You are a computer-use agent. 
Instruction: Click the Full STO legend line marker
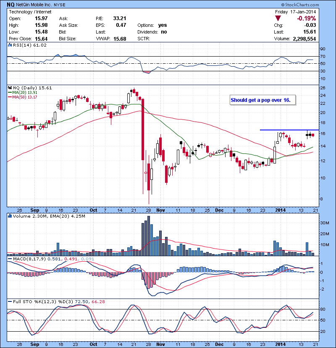click(x=10, y=301)
